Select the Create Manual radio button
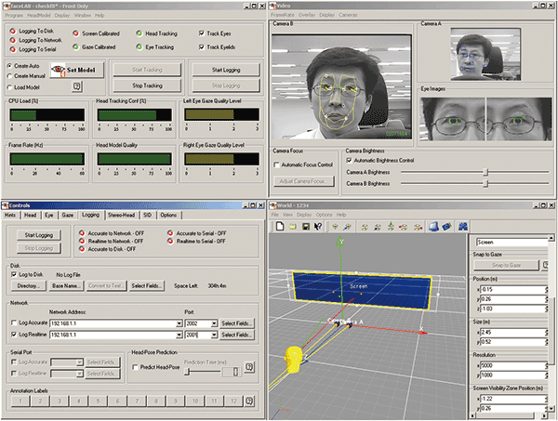 tap(10, 76)
